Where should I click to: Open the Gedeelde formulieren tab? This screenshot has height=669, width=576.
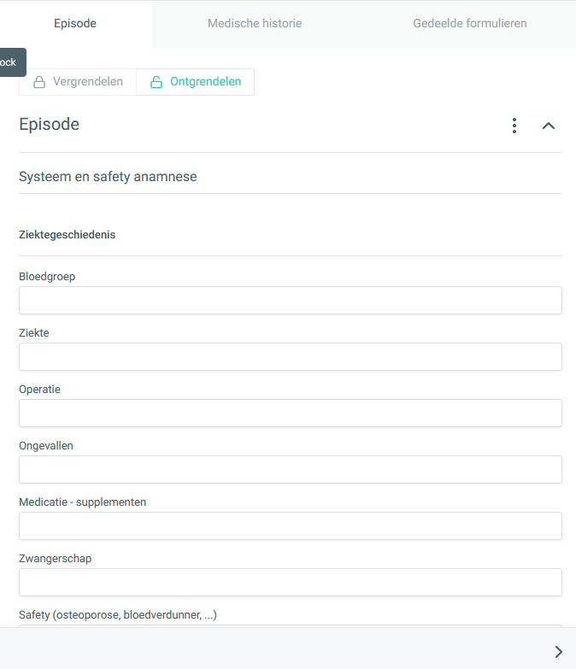[470, 23]
